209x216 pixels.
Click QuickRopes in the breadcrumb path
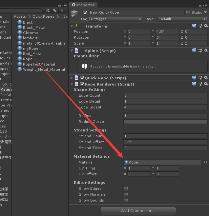pyautogui.click(x=43, y=16)
